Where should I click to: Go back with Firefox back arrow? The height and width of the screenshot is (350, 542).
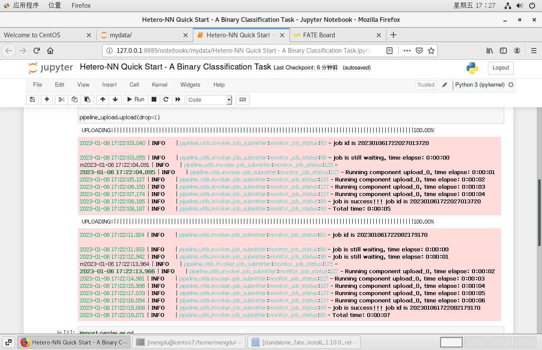(x=9, y=51)
